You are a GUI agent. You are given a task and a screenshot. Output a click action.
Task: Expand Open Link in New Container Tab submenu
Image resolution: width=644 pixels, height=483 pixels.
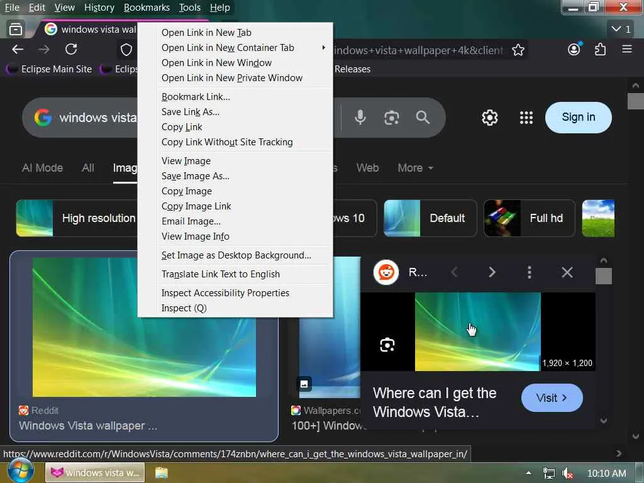point(235,48)
